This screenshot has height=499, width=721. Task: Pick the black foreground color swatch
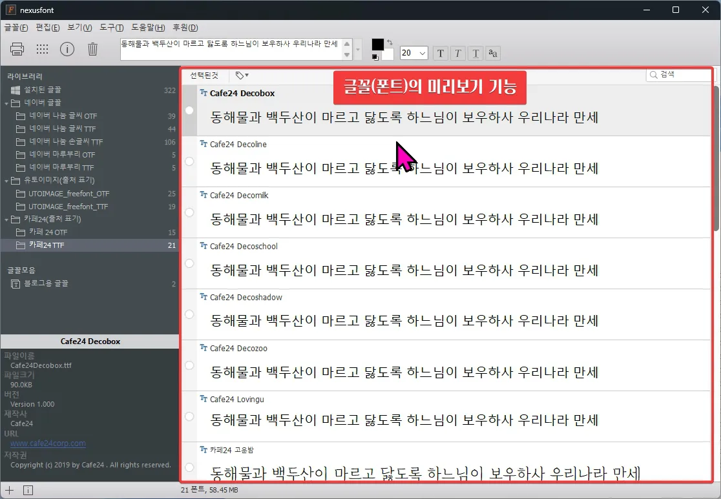click(377, 44)
